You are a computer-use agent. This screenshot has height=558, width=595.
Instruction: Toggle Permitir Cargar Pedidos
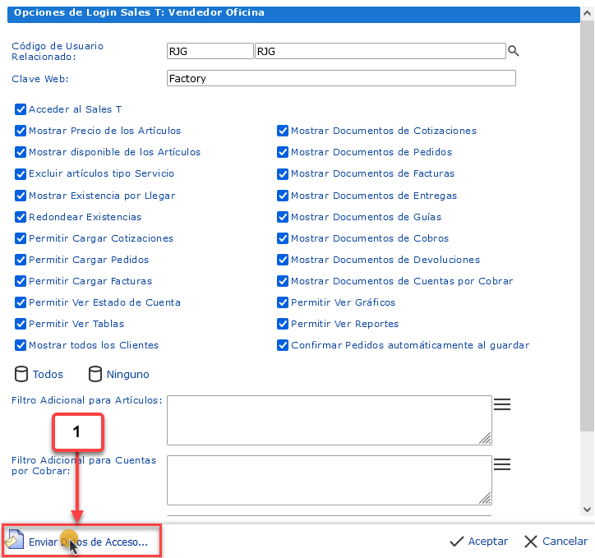click(21, 260)
